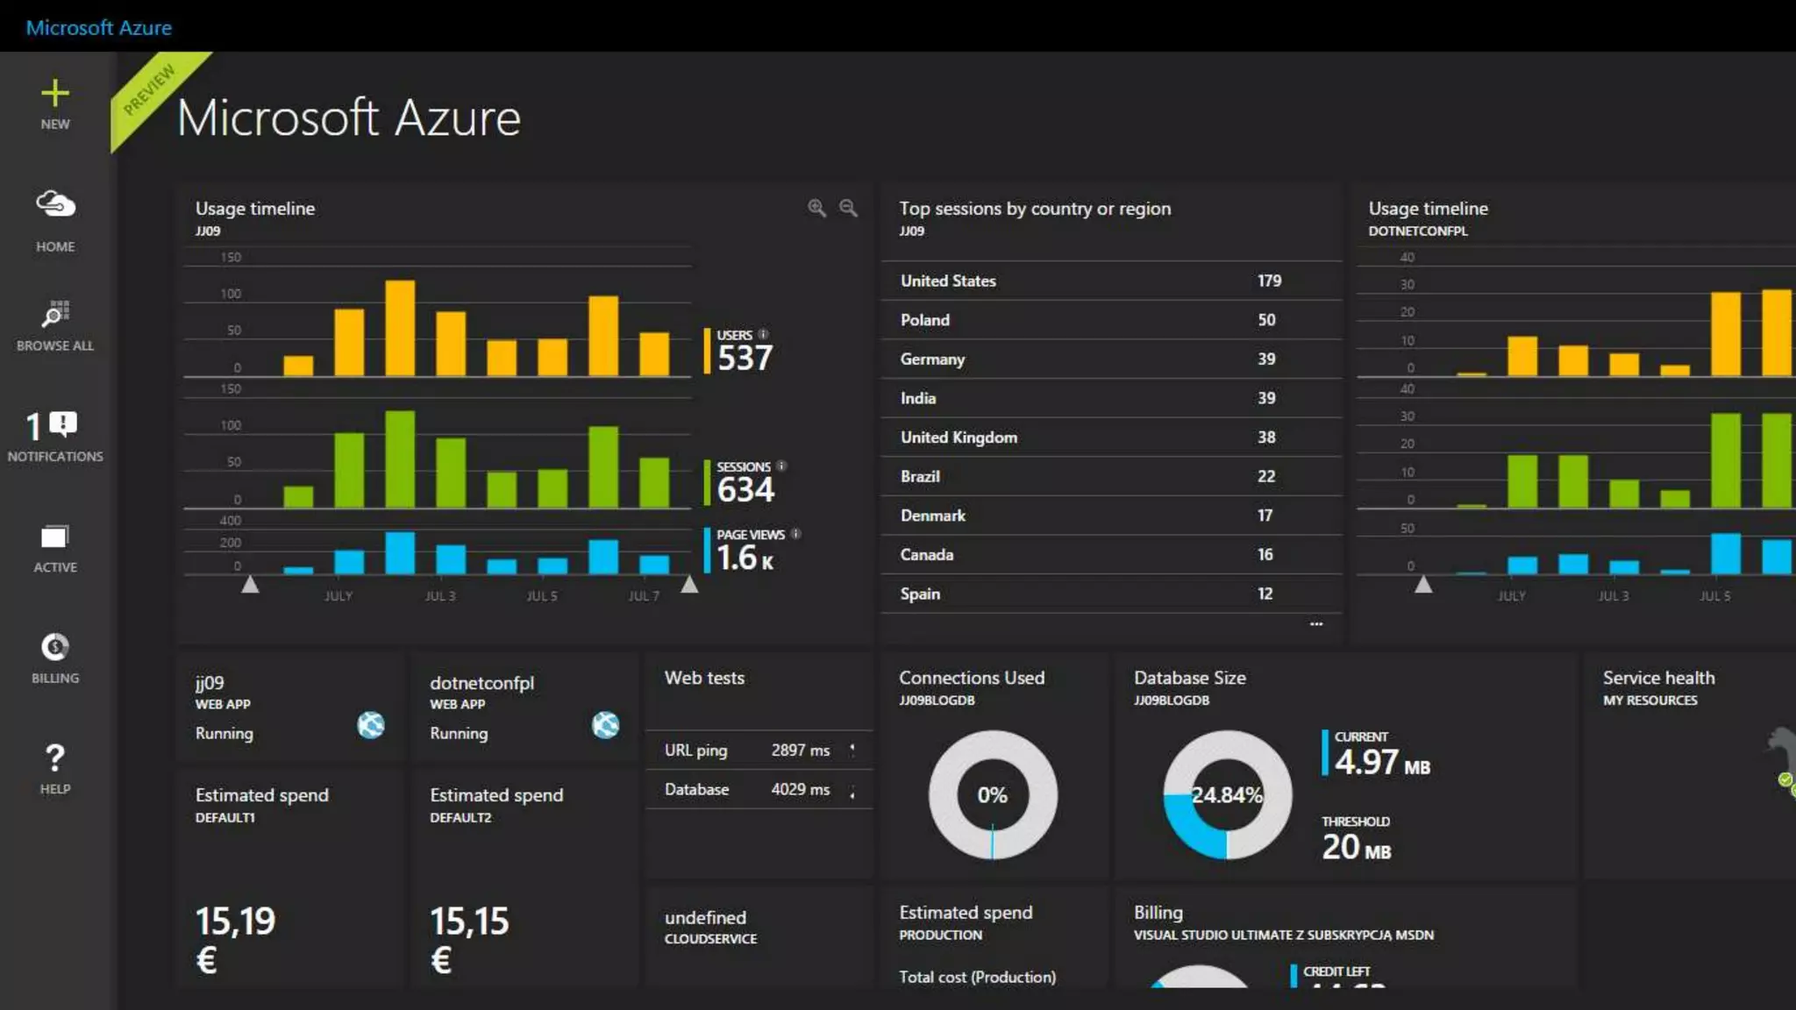Open the Top sessions by country title

[x=1035, y=209]
